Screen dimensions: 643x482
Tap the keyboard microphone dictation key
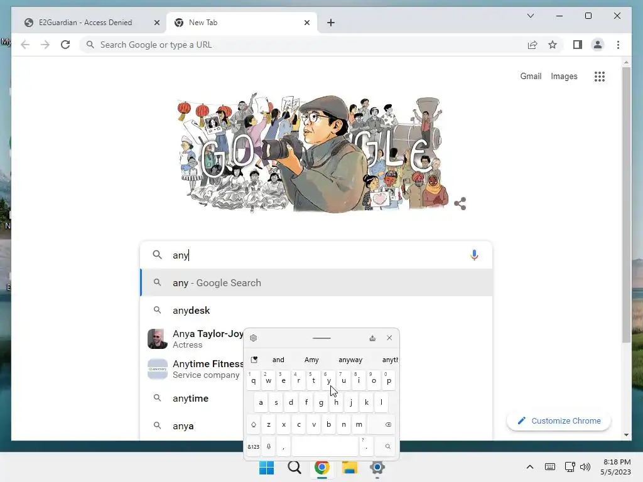(x=269, y=446)
